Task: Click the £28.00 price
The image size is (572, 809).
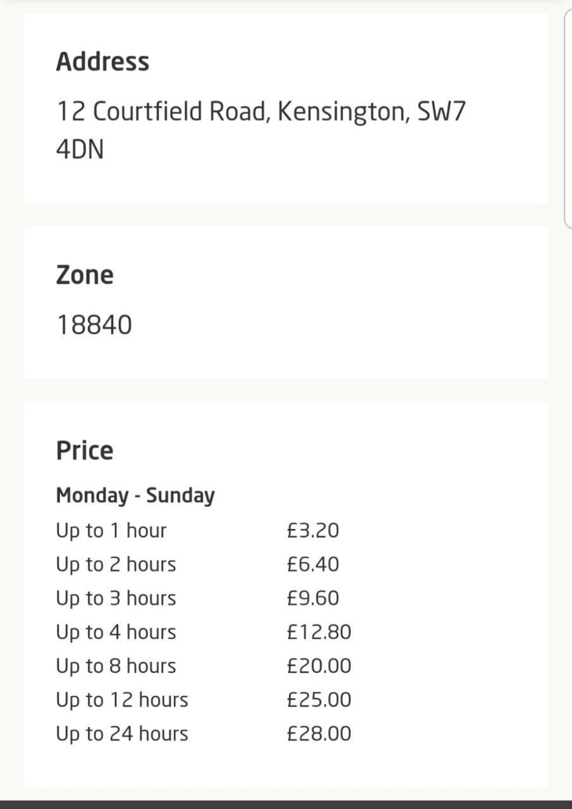Action: (319, 733)
